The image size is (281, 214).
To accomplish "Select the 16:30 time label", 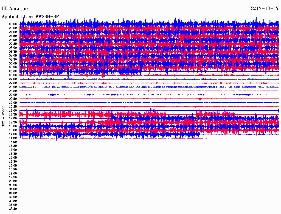I will pyautogui.click(x=13, y=154).
